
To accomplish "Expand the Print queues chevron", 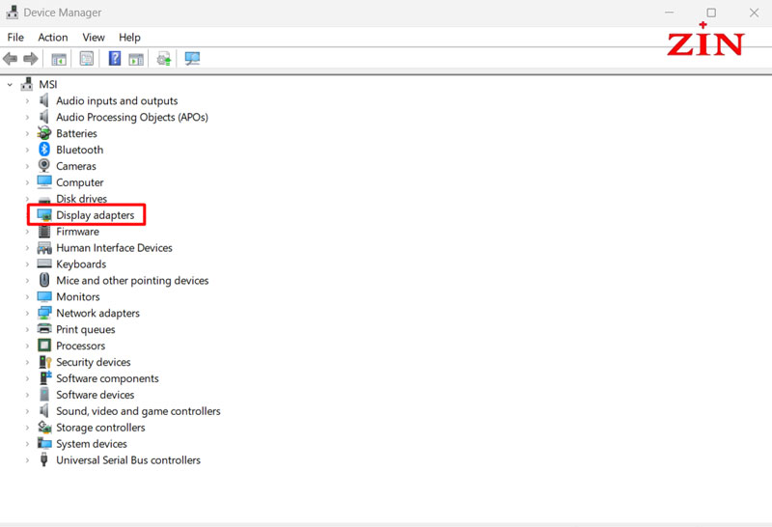I will [27, 329].
